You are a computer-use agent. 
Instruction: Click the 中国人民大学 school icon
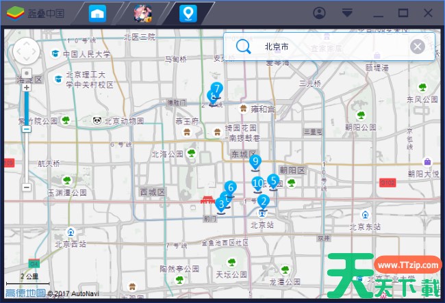(x=55, y=53)
